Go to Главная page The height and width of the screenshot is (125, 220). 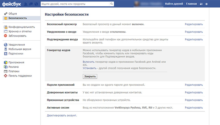coord(191,4)
